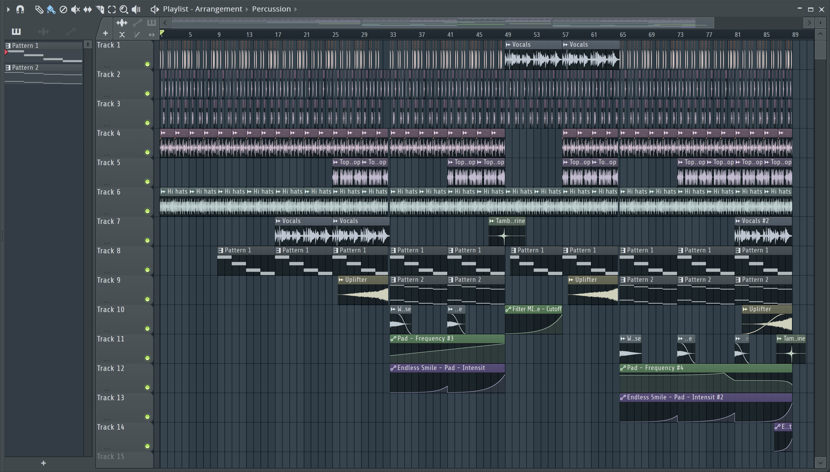This screenshot has width=830, height=472.
Task: Add a new pattern with plus button
Action: (x=44, y=463)
